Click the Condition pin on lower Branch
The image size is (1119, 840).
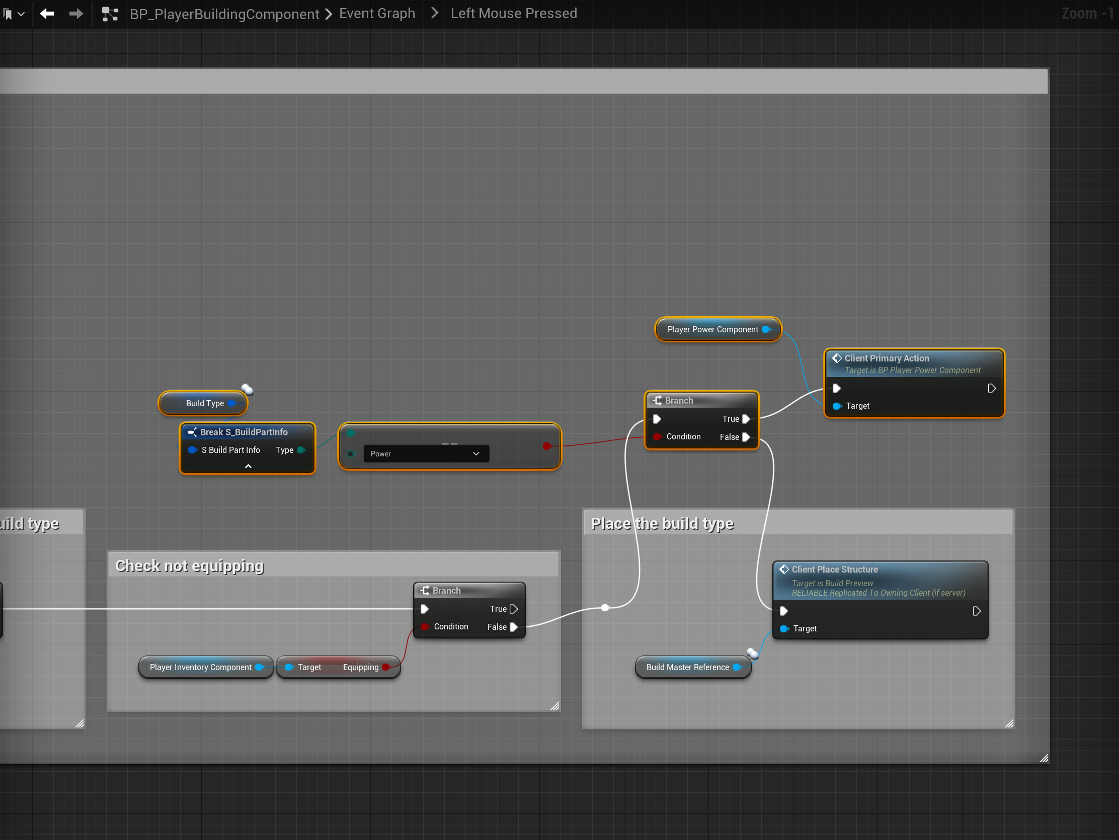pos(425,627)
